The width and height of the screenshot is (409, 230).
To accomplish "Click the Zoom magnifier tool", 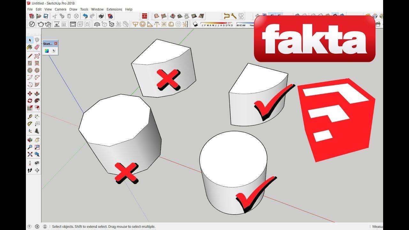I will [30, 147].
